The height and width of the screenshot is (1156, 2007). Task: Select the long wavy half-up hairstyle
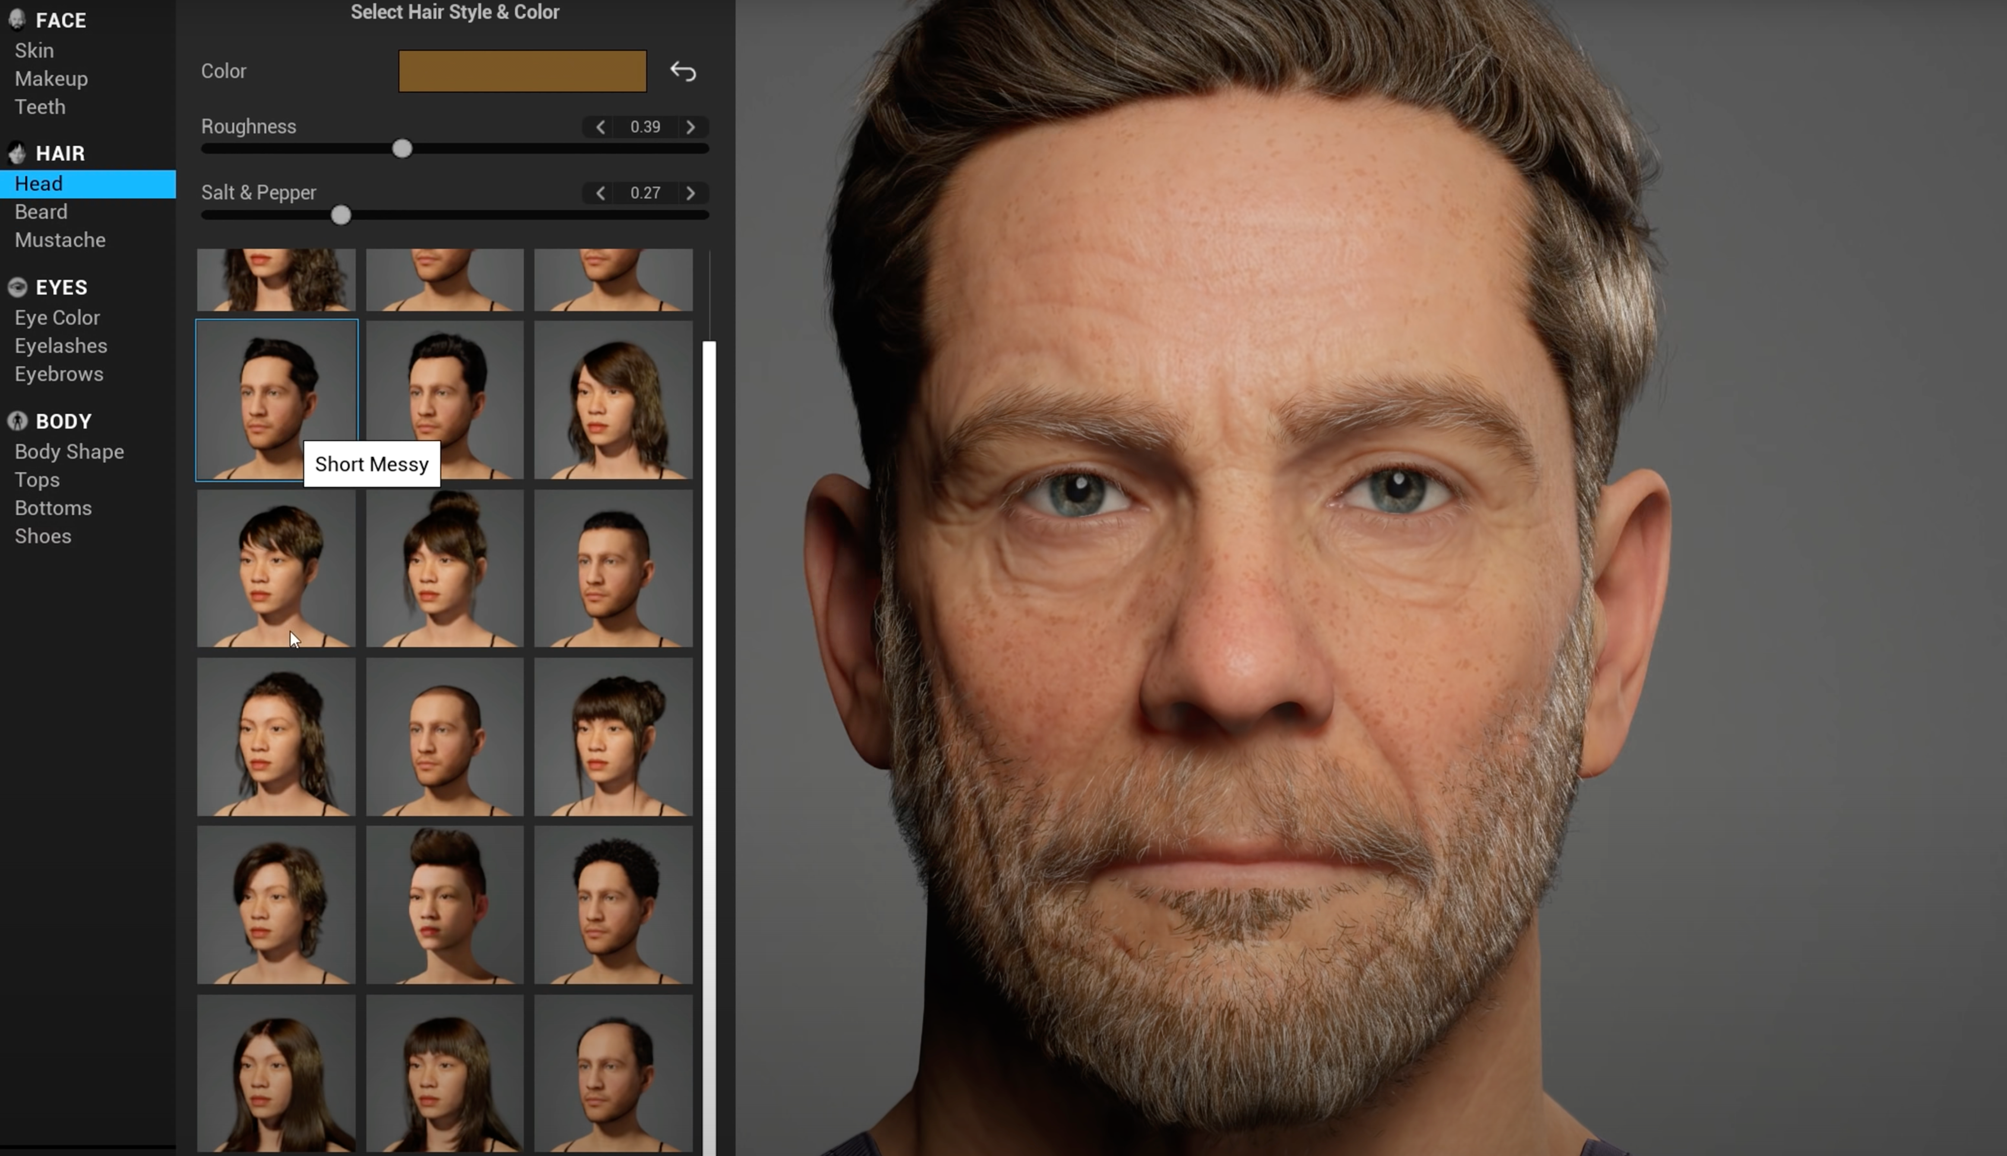pyautogui.click(x=276, y=737)
